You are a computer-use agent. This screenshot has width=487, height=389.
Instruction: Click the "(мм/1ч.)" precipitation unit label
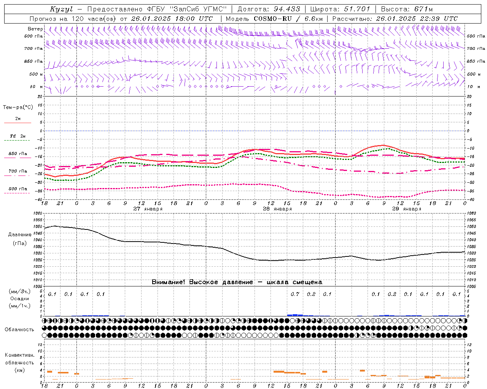20,306
